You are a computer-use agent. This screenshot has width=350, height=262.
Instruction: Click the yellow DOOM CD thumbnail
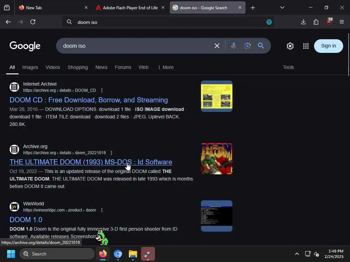coord(216,96)
